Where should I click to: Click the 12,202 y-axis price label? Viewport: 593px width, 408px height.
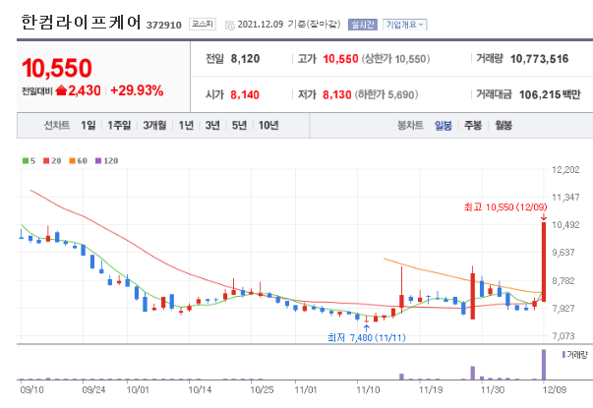pos(565,170)
